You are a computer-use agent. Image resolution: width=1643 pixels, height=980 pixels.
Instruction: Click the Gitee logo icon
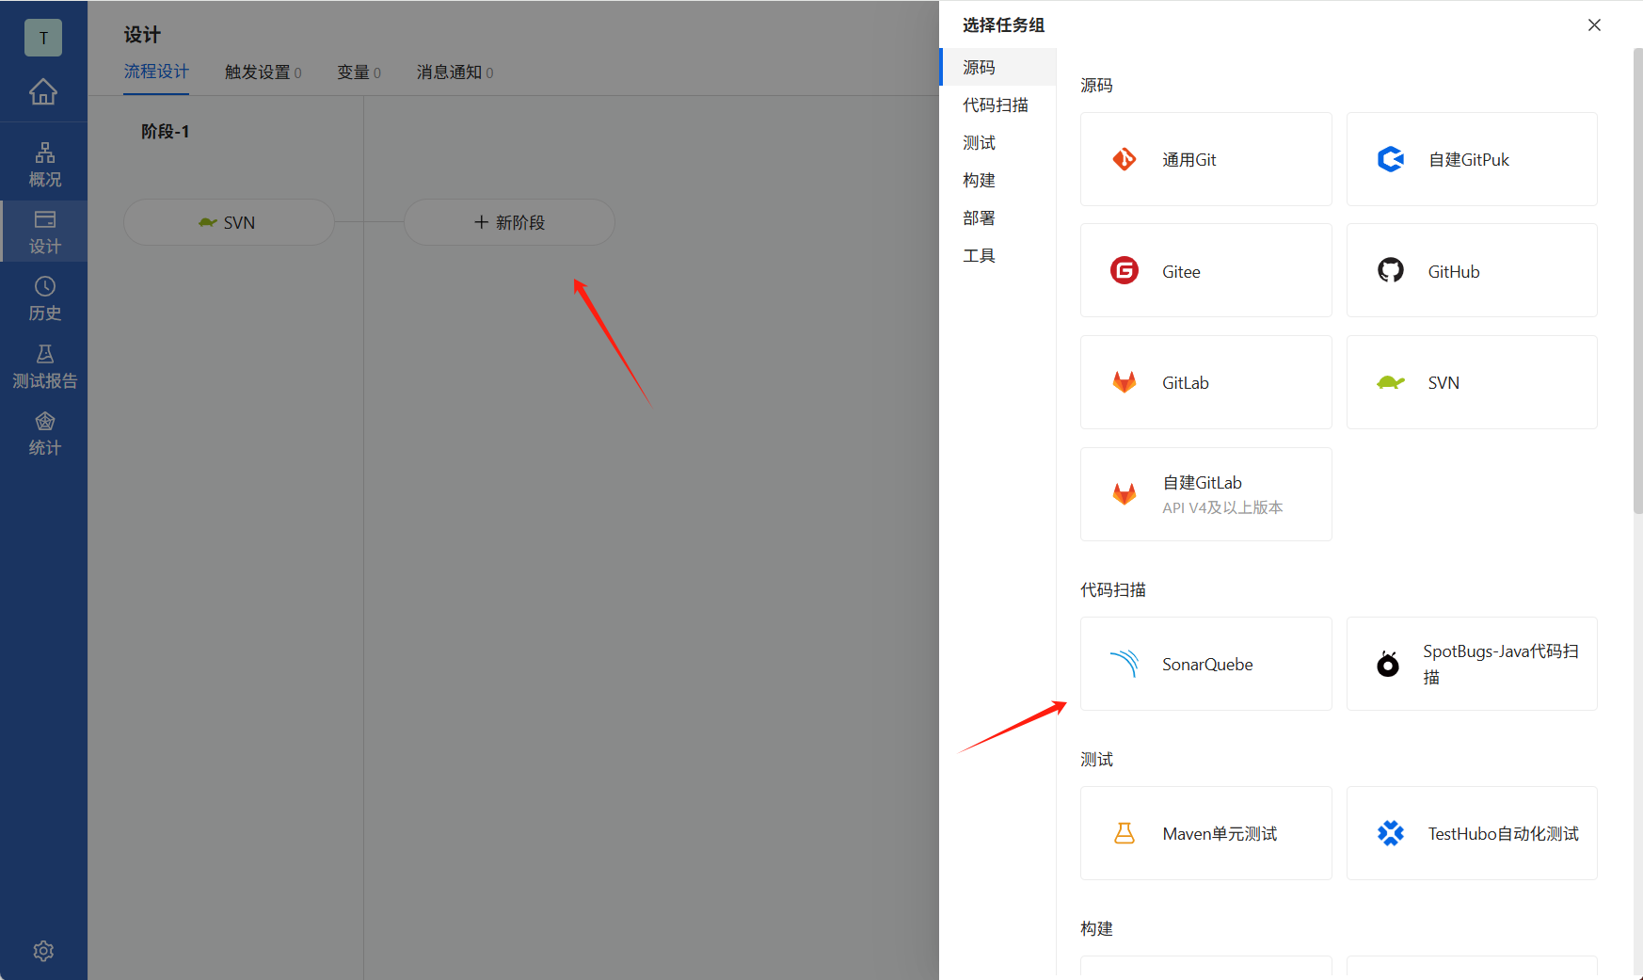[1125, 271]
